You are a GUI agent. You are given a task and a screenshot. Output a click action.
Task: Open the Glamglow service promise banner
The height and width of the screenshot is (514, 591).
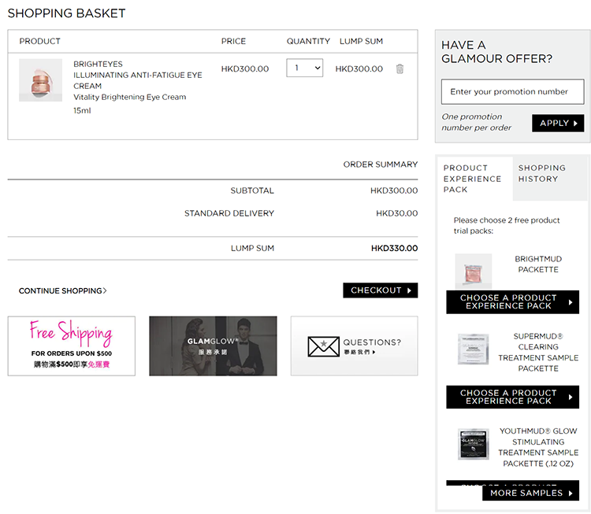213,346
